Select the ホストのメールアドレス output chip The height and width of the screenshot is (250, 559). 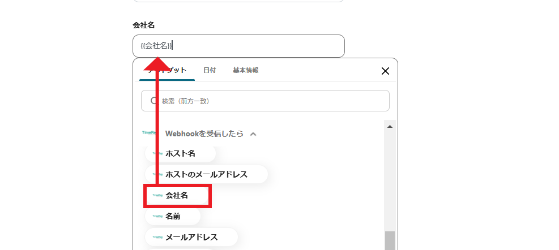[x=206, y=175]
